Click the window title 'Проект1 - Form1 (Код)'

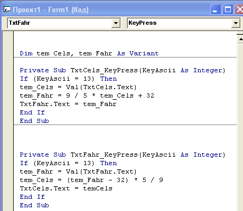point(51,9)
